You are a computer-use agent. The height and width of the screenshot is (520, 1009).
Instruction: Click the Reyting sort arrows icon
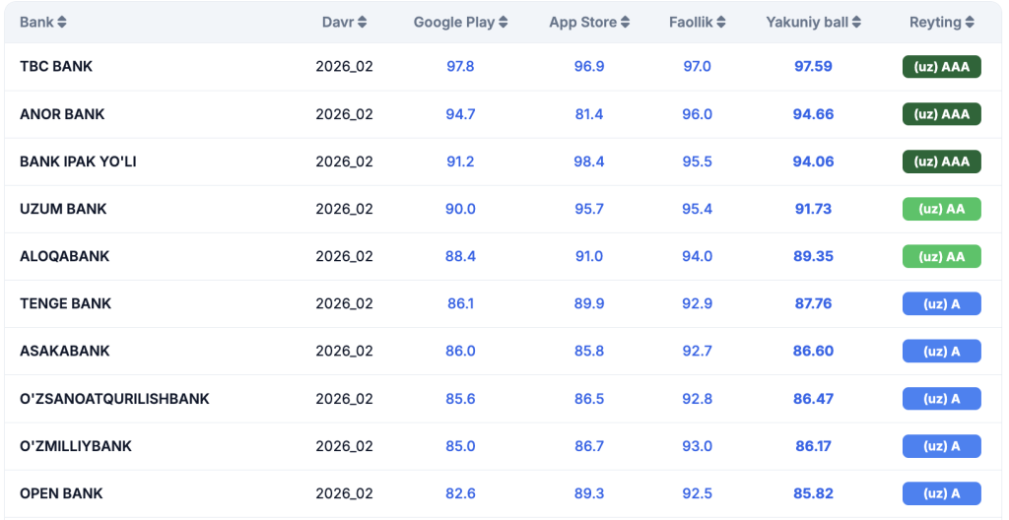pos(970,23)
